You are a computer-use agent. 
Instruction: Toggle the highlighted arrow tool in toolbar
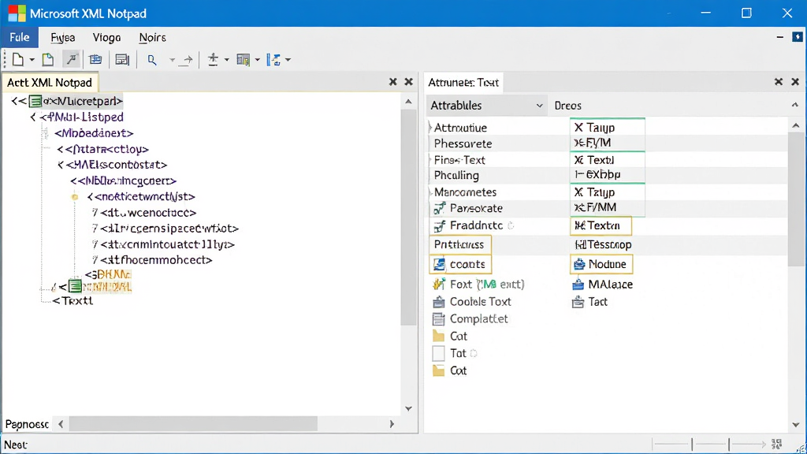coord(72,60)
